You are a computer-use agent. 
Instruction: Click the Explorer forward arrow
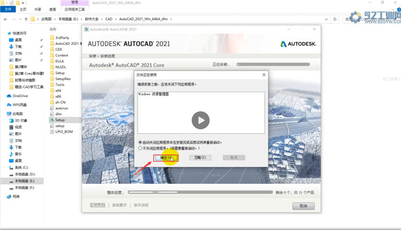[x=14, y=19]
